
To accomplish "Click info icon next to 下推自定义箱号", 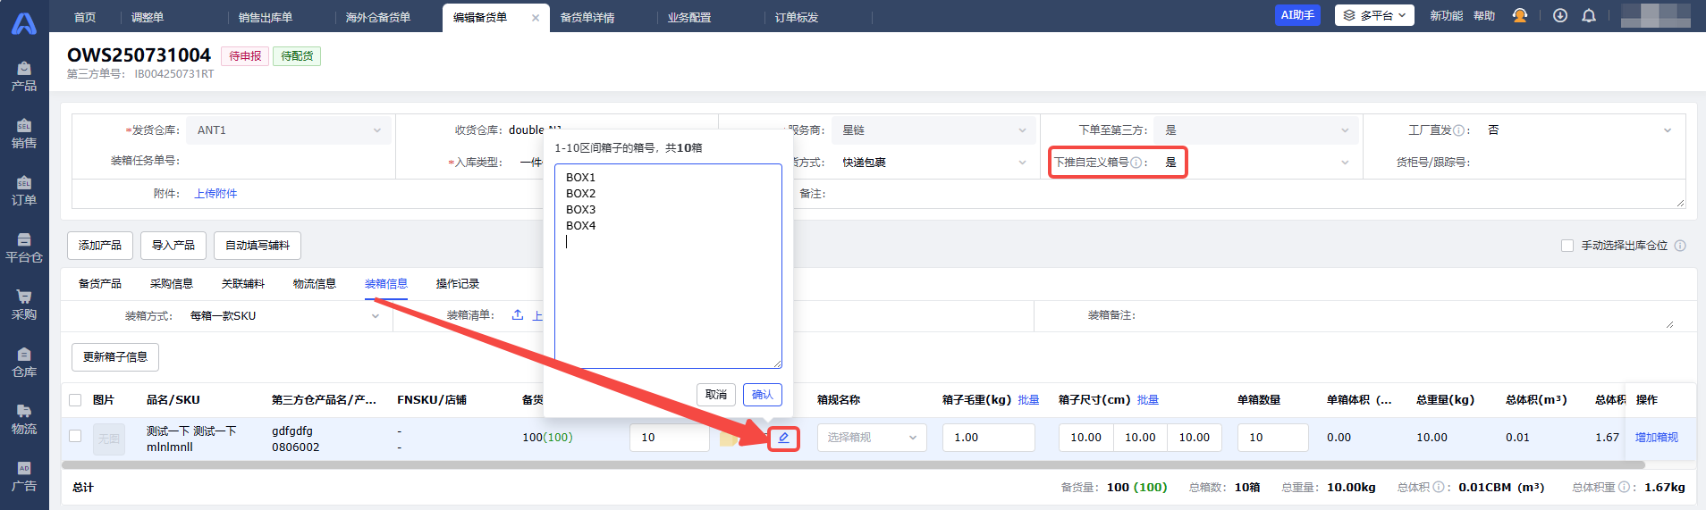I will [x=1136, y=163].
